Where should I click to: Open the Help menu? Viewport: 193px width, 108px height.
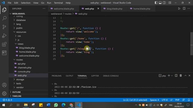coord(68,3)
